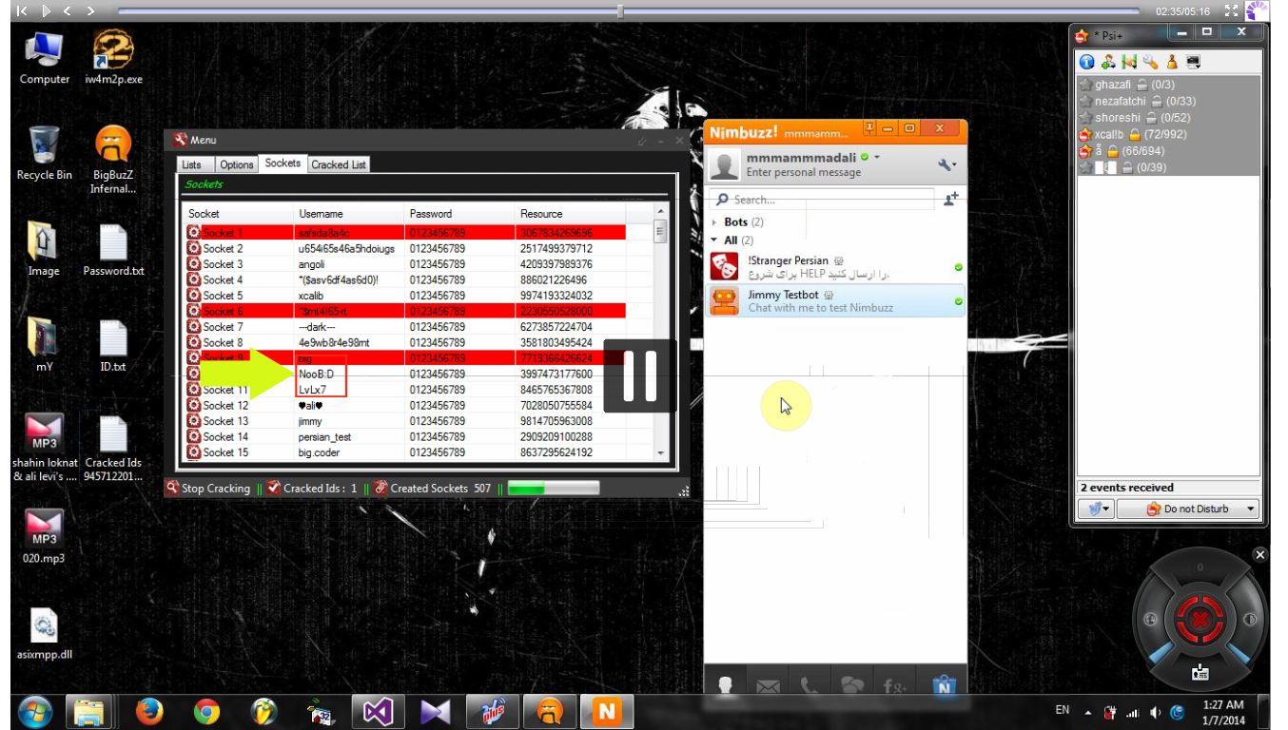
Task: Open the Nimbuzz N-store bag tab
Action: pos(944,684)
